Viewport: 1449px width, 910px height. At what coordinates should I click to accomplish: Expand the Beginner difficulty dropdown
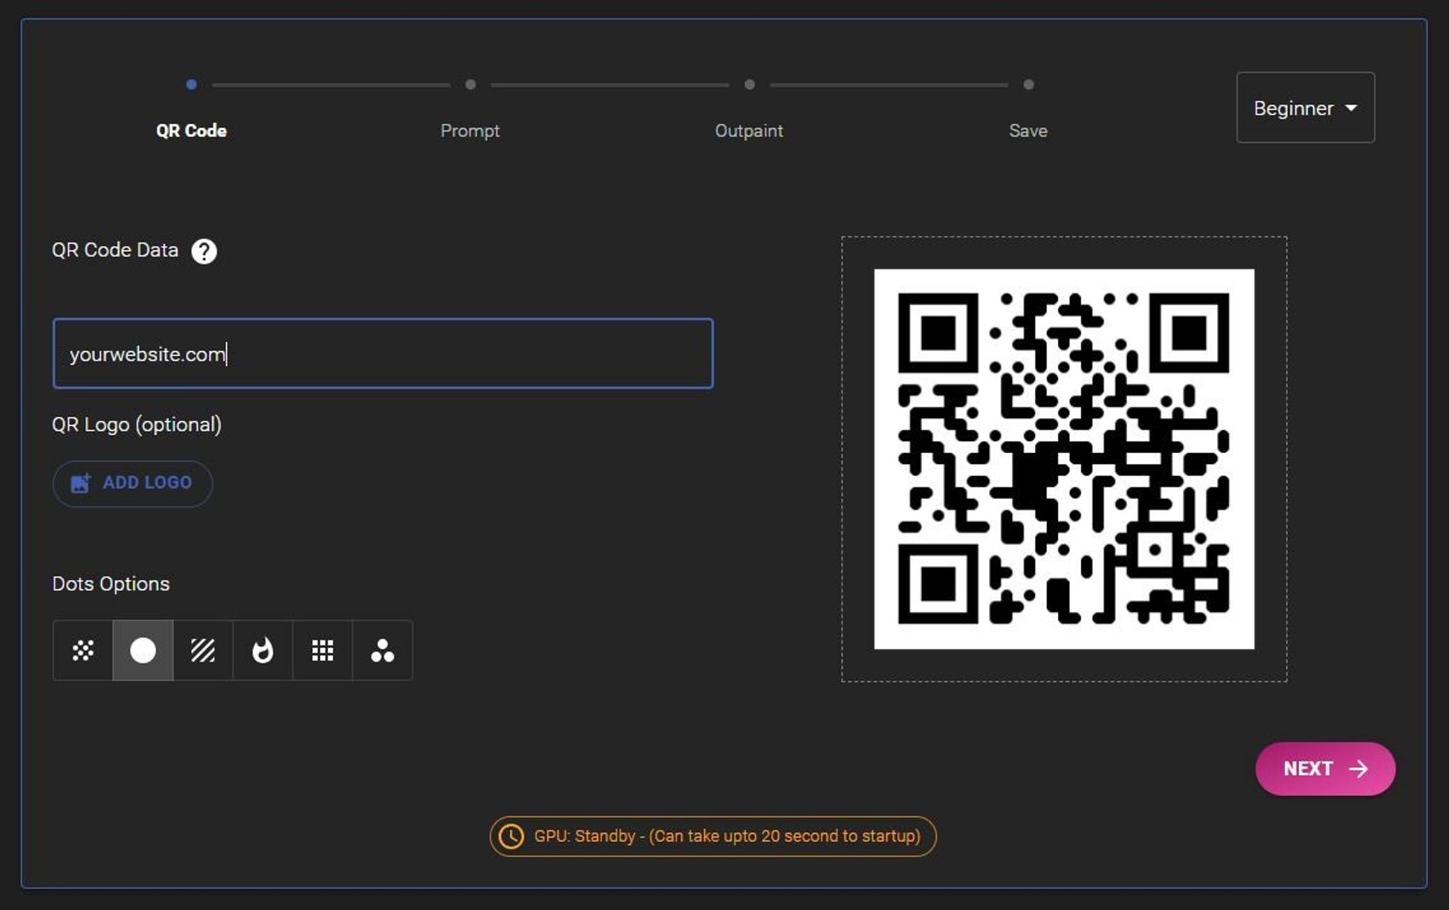coord(1305,108)
